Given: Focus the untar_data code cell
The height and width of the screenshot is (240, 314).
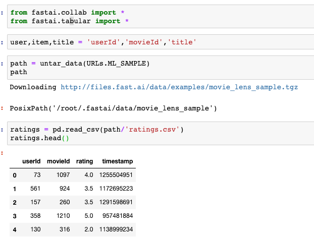Looking at the screenshot, I should pyautogui.click(x=161, y=68).
